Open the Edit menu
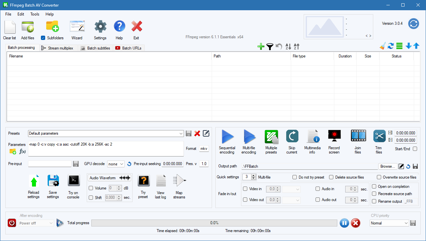The image size is (426, 241). [x=21, y=14]
